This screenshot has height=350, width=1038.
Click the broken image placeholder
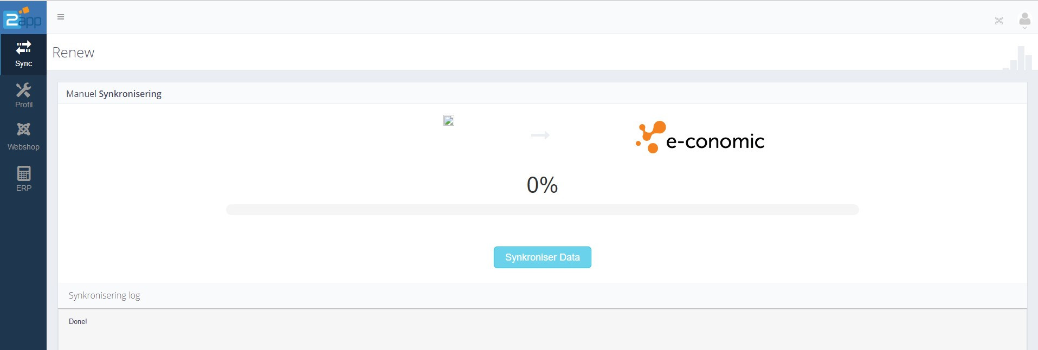pos(449,120)
